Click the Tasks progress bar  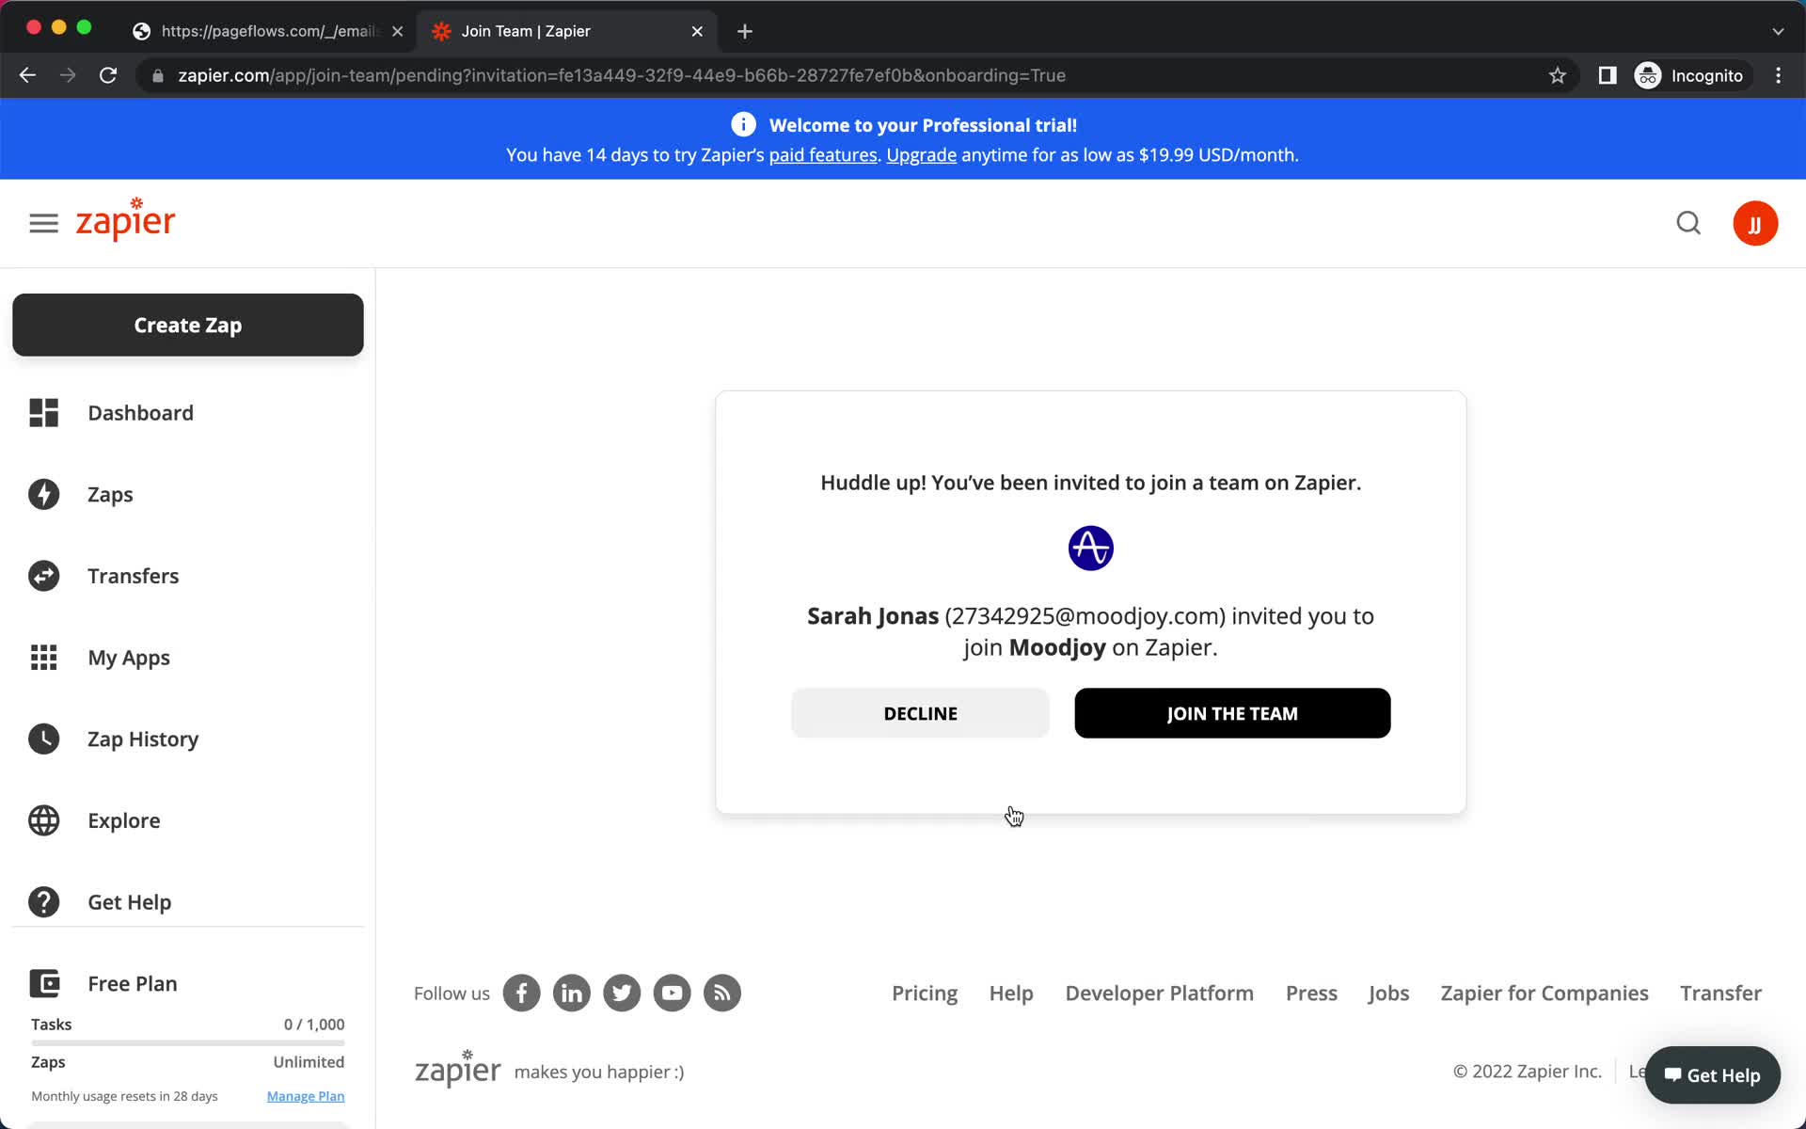[x=187, y=1042]
